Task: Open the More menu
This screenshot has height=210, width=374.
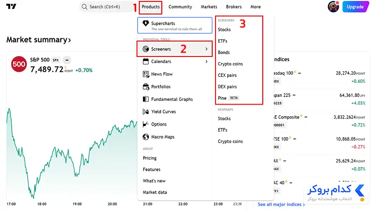Action: point(255,7)
